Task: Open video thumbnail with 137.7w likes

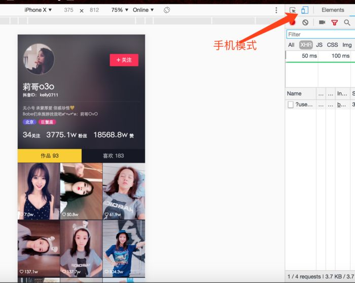Action: 81,248
